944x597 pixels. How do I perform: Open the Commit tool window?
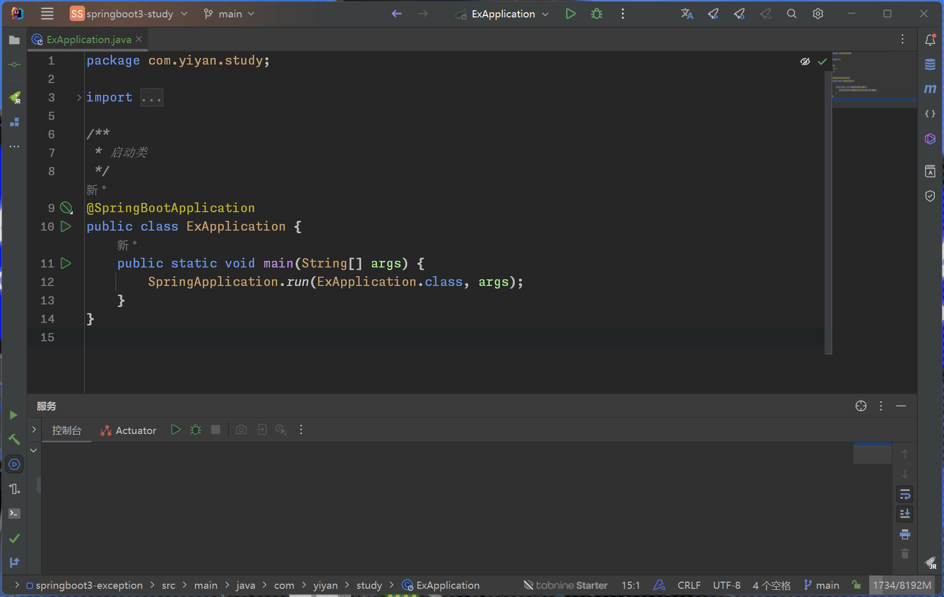14,65
